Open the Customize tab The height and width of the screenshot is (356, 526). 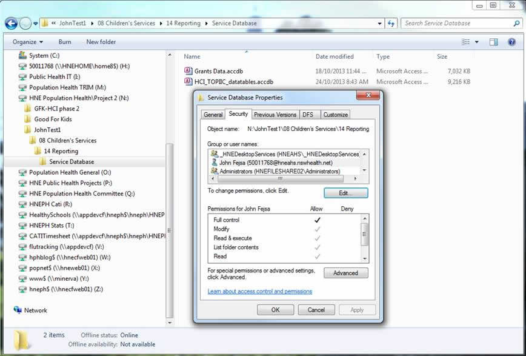pyautogui.click(x=336, y=115)
